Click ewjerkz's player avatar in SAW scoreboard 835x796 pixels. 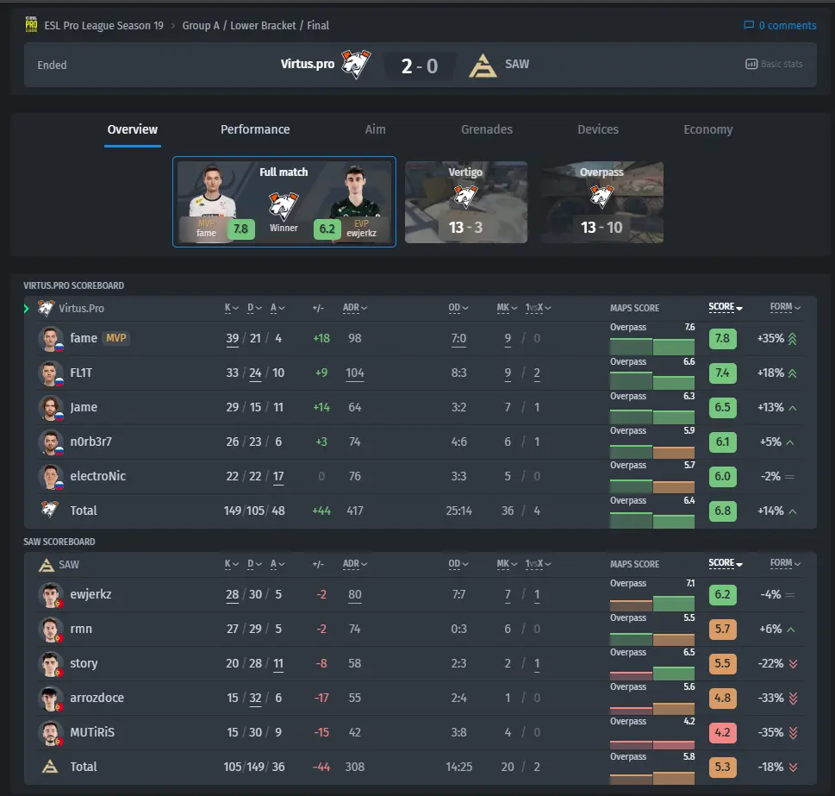click(x=51, y=594)
